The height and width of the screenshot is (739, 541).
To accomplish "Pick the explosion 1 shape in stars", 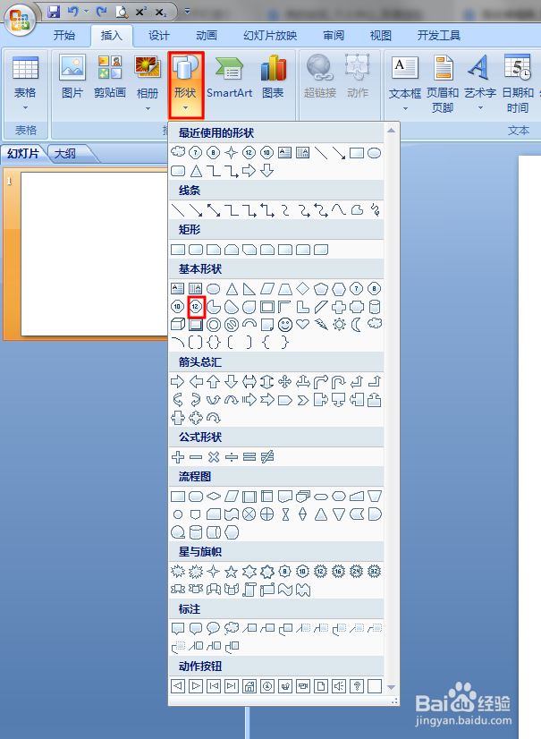I will [178, 572].
